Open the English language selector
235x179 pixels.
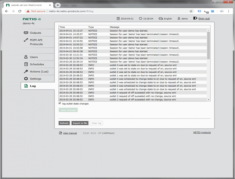pos(165,19)
